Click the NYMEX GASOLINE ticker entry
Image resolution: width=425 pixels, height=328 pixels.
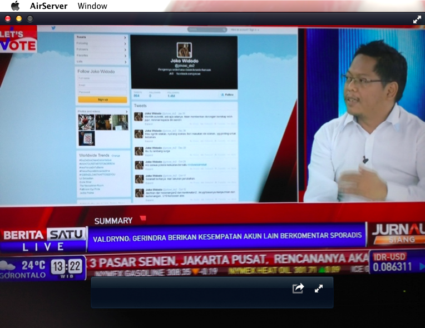pos(156,272)
